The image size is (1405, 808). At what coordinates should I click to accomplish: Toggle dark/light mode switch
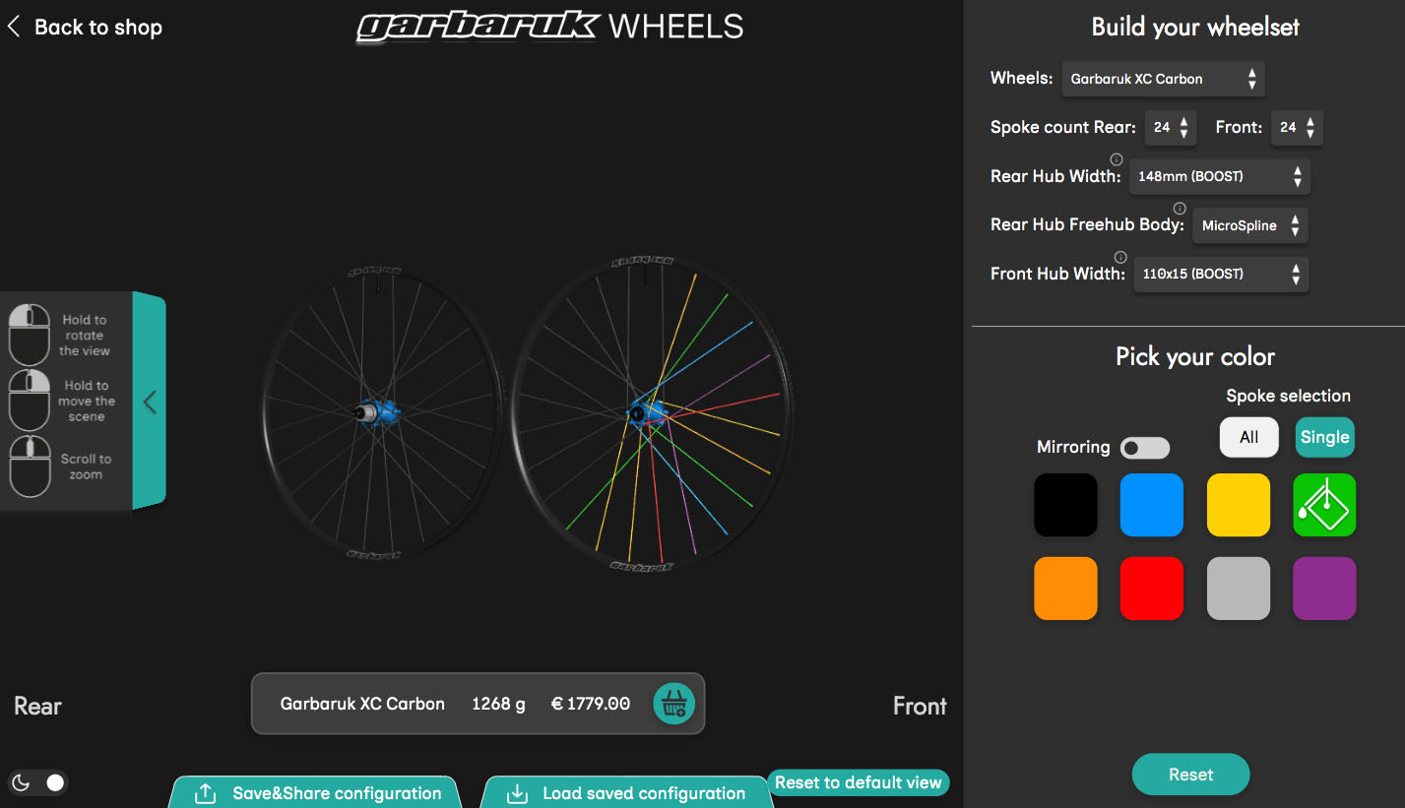pos(38,782)
